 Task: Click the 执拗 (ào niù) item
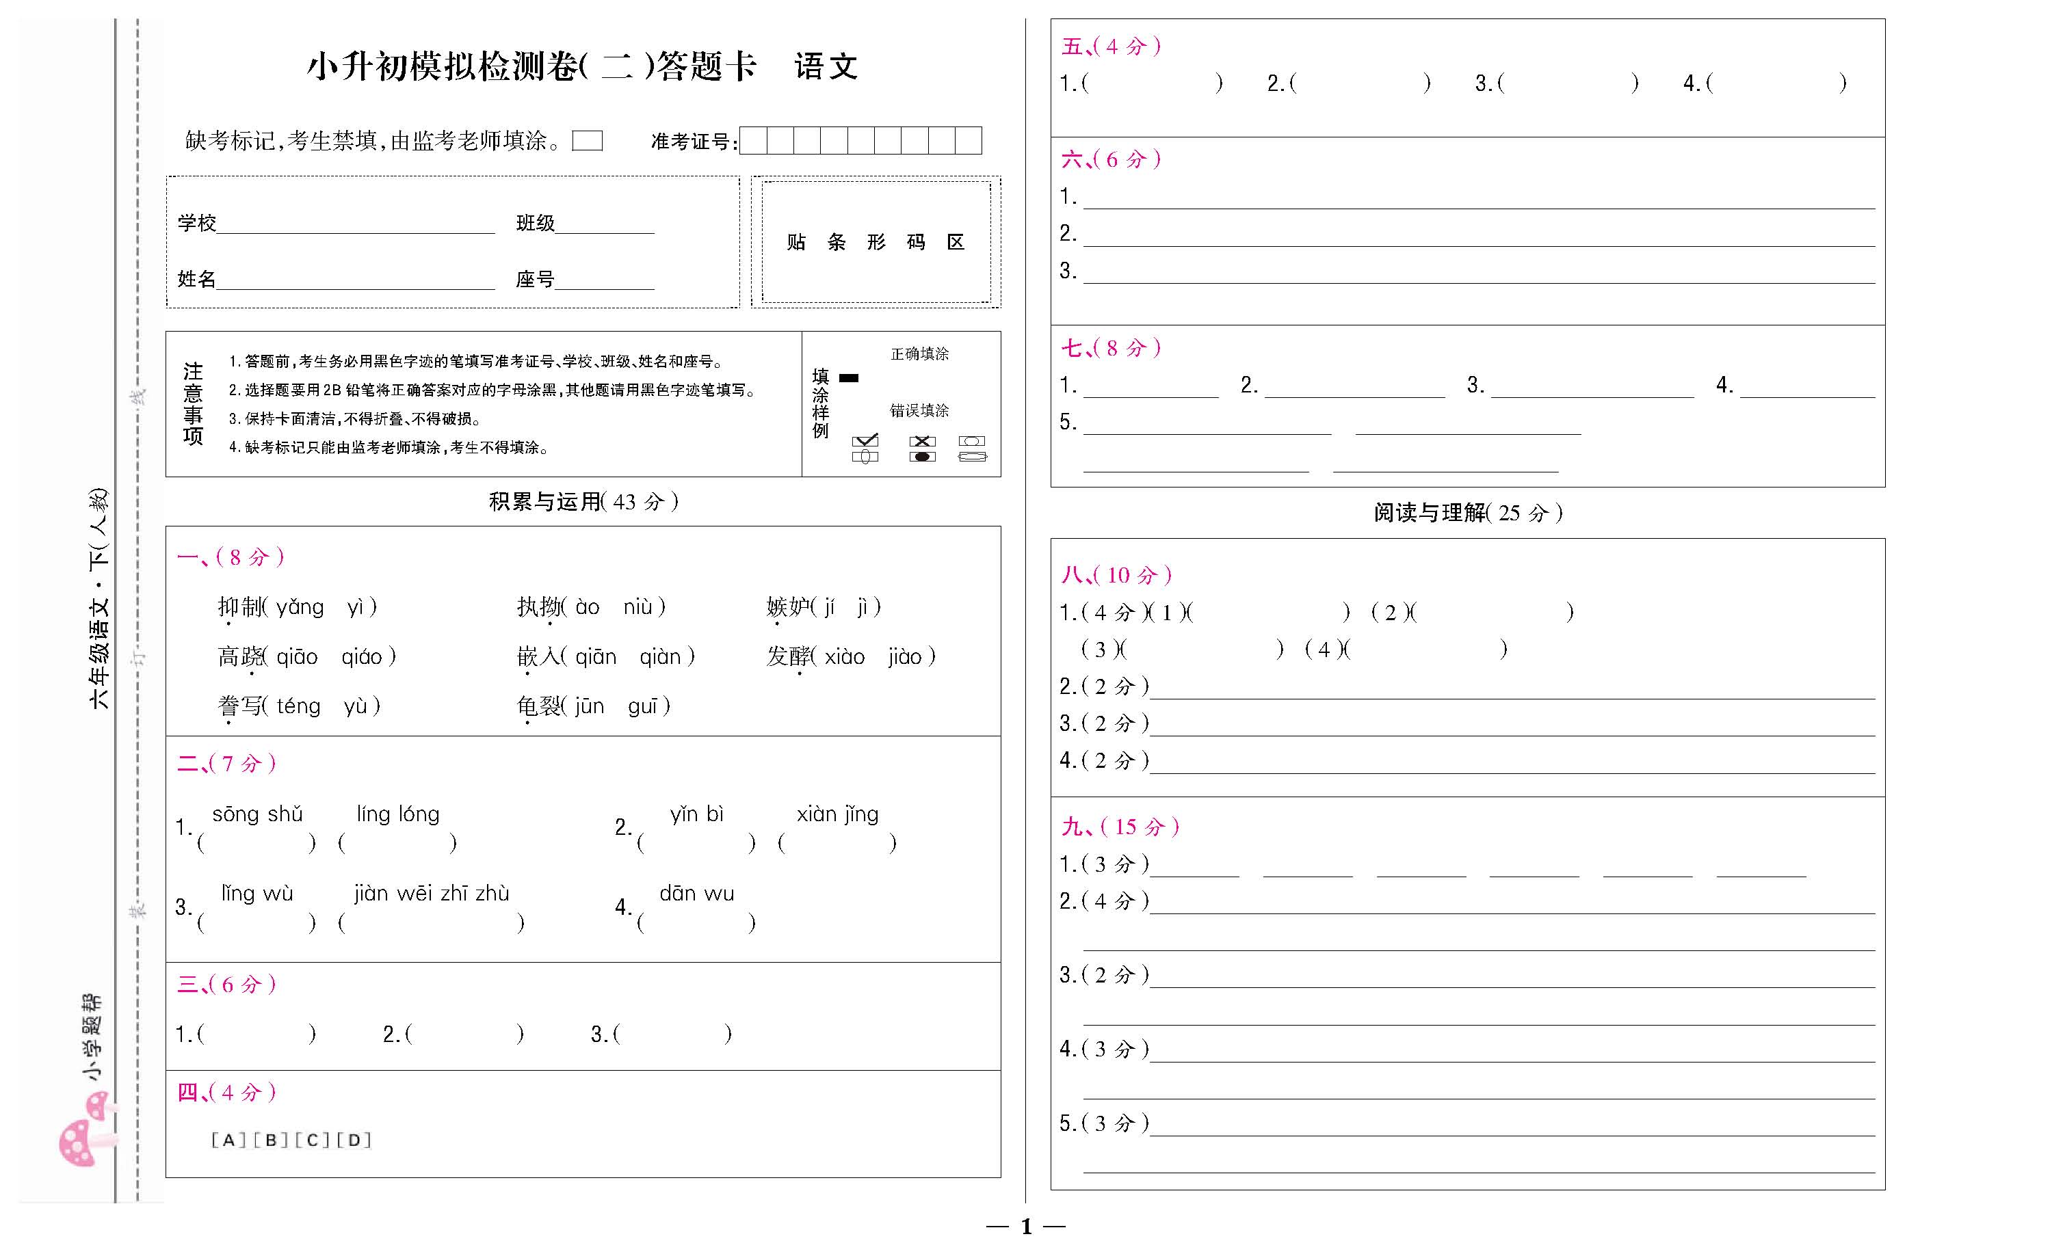click(x=591, y=608)
